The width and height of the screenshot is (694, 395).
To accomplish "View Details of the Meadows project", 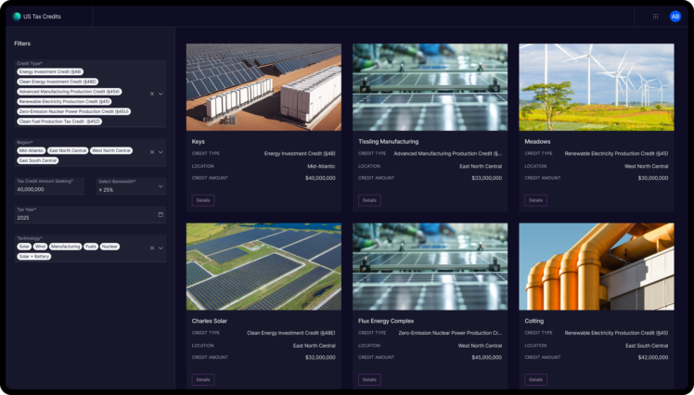I will point(535,200).
